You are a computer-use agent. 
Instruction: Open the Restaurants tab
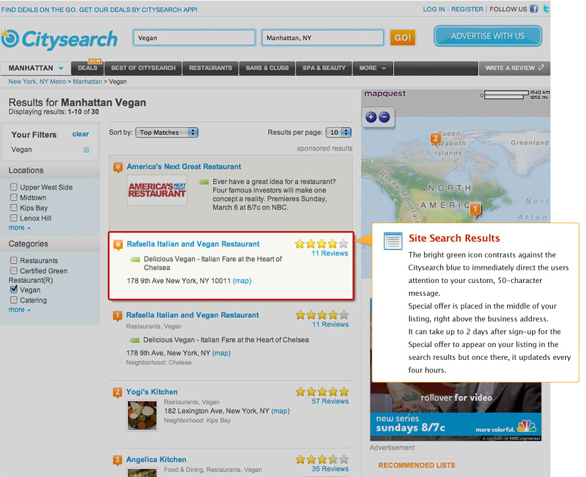tap(211, 68)
